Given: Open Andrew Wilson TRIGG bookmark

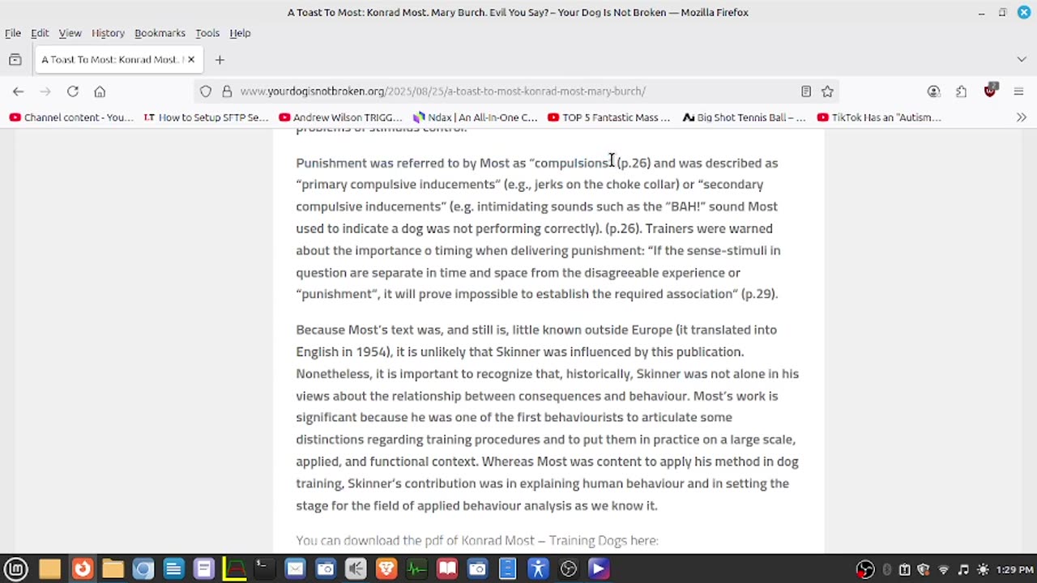Looking at the screenshot, I should [x=340, y=117].
